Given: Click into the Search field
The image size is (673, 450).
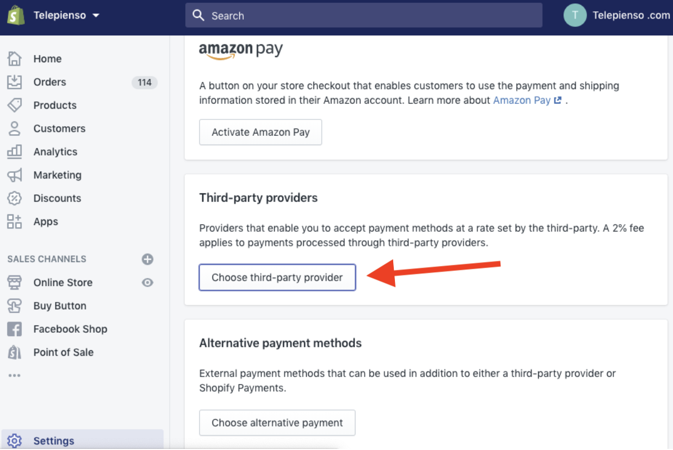Looking at the screenshot, I should coord(363,15).
